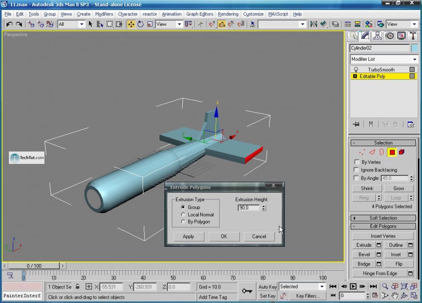Toggle Auto Key animation mode

[x=267, y=287]
